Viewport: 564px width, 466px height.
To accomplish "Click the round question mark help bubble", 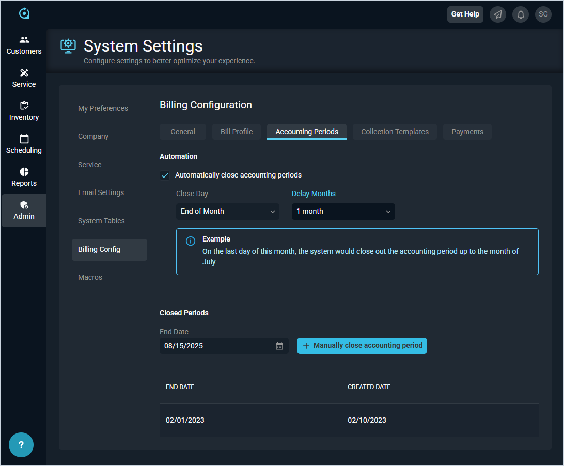I will (x=21, y=445).
